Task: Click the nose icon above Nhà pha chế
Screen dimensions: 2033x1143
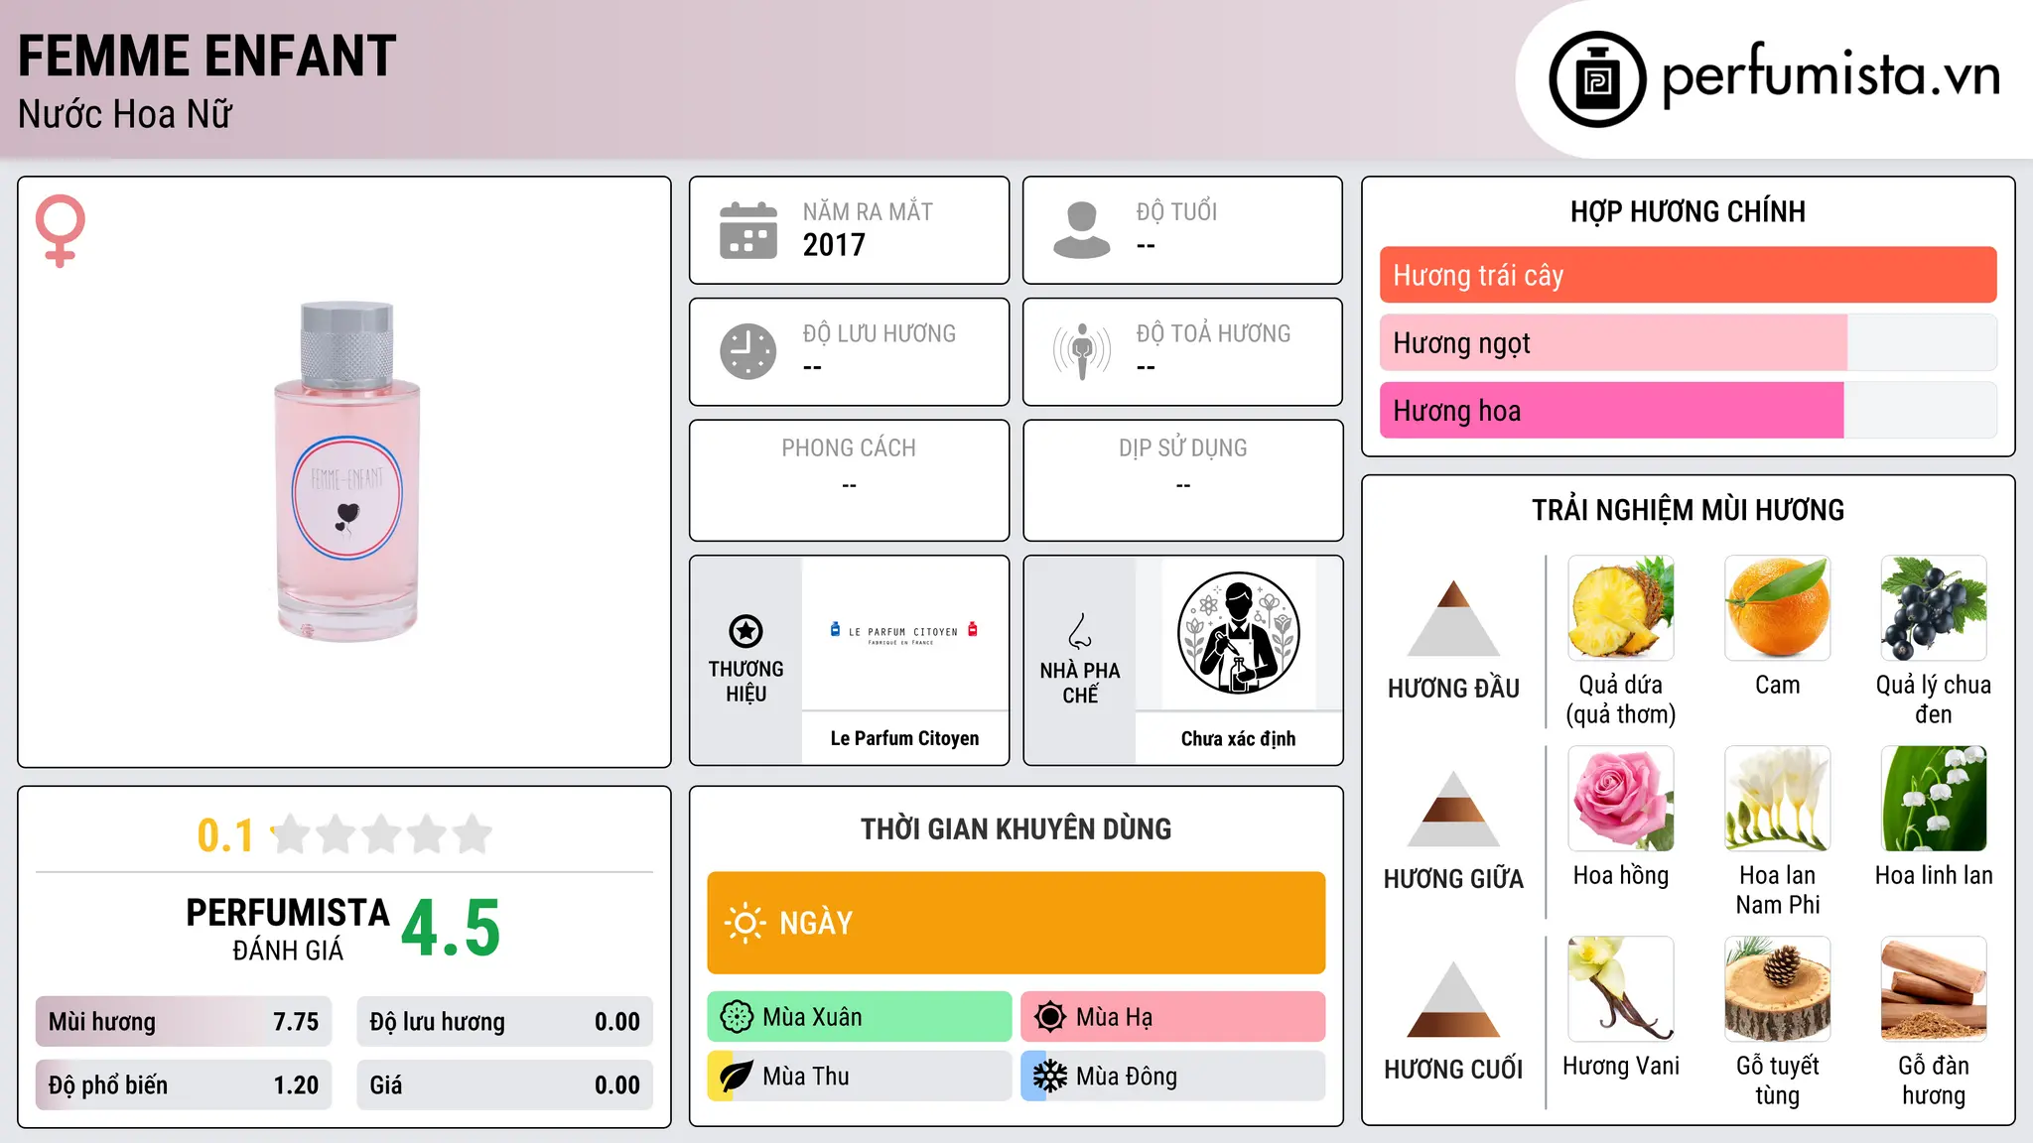Action: pyautogui.click(x=1080, y=631)
